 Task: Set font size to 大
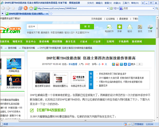click(x=106, y=64)
